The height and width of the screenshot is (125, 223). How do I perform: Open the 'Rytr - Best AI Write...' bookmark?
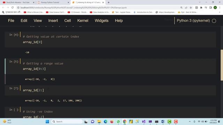[187, 12]
